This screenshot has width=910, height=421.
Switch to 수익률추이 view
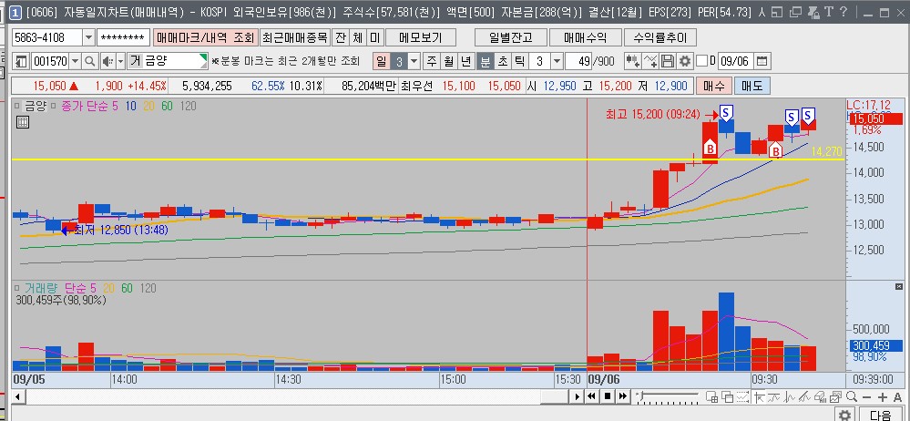click(659, 37)
